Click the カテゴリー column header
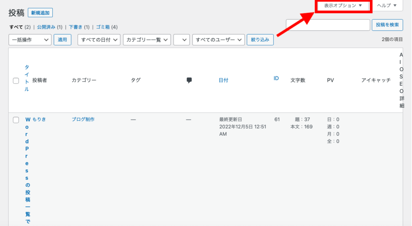Image resolution: width=412 pixels, height=226 pixels. tap(84, 80)
